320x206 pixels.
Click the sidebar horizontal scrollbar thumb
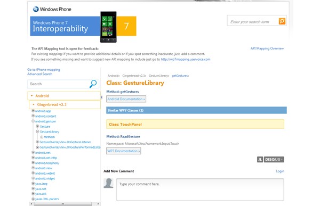pyautogui.click(x=62, y=203)
